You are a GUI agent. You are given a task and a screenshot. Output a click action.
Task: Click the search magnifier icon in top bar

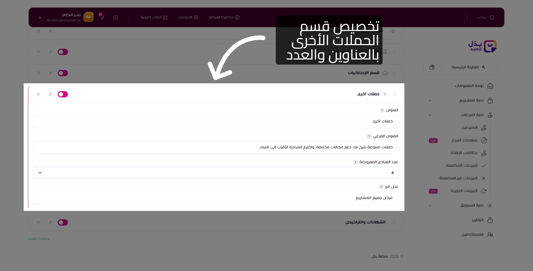[492, 17]
